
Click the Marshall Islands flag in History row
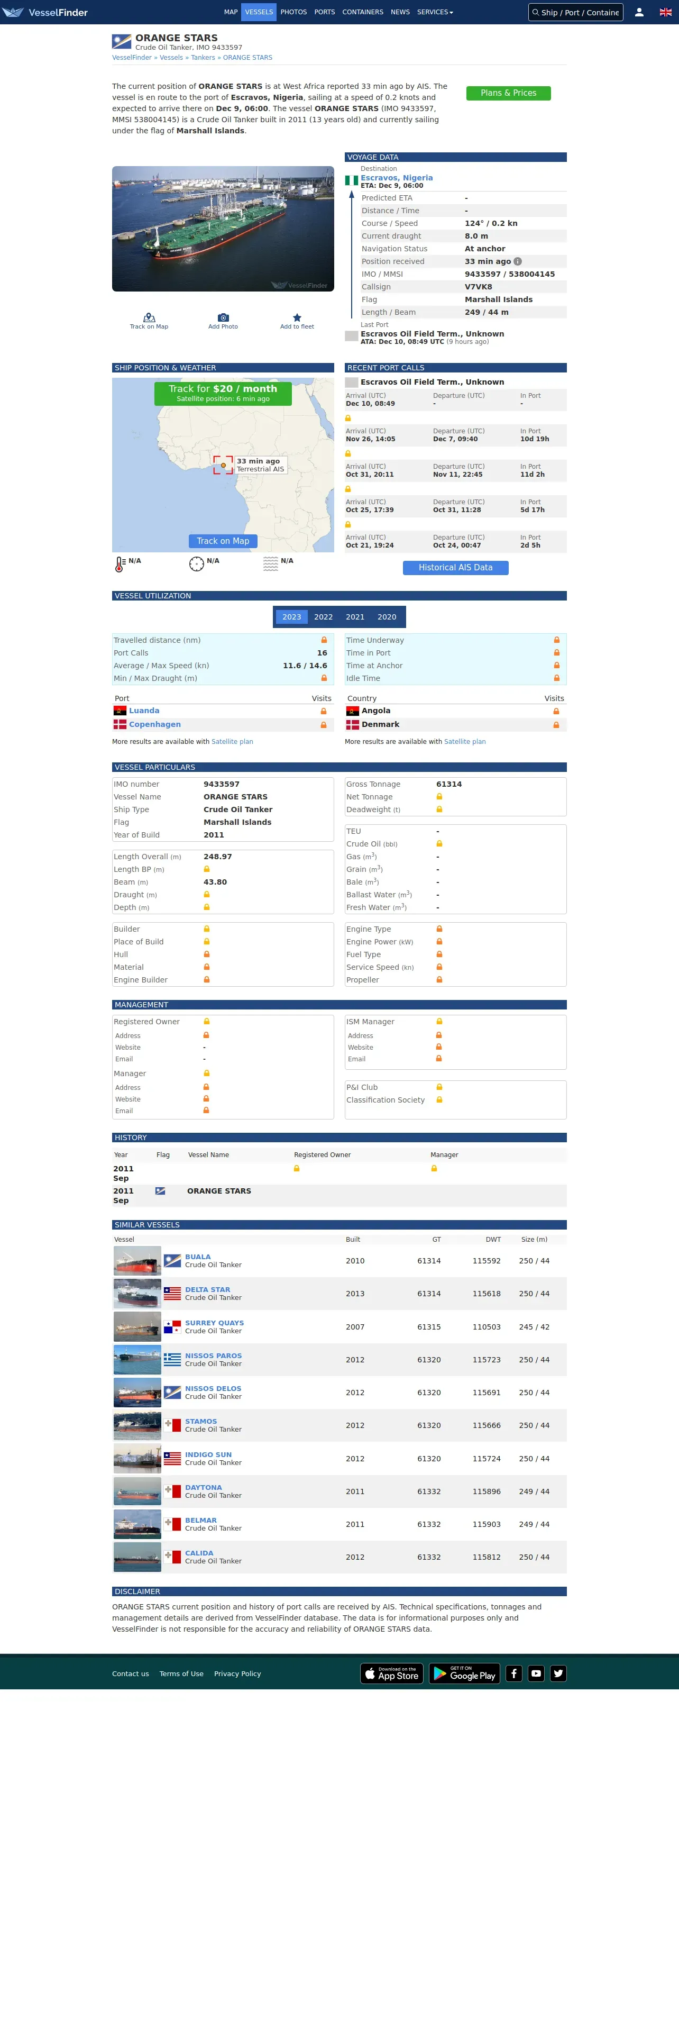pos(160,1190)
